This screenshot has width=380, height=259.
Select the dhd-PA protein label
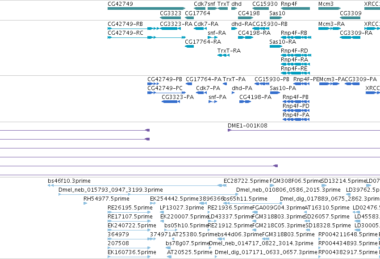[242, 88]
